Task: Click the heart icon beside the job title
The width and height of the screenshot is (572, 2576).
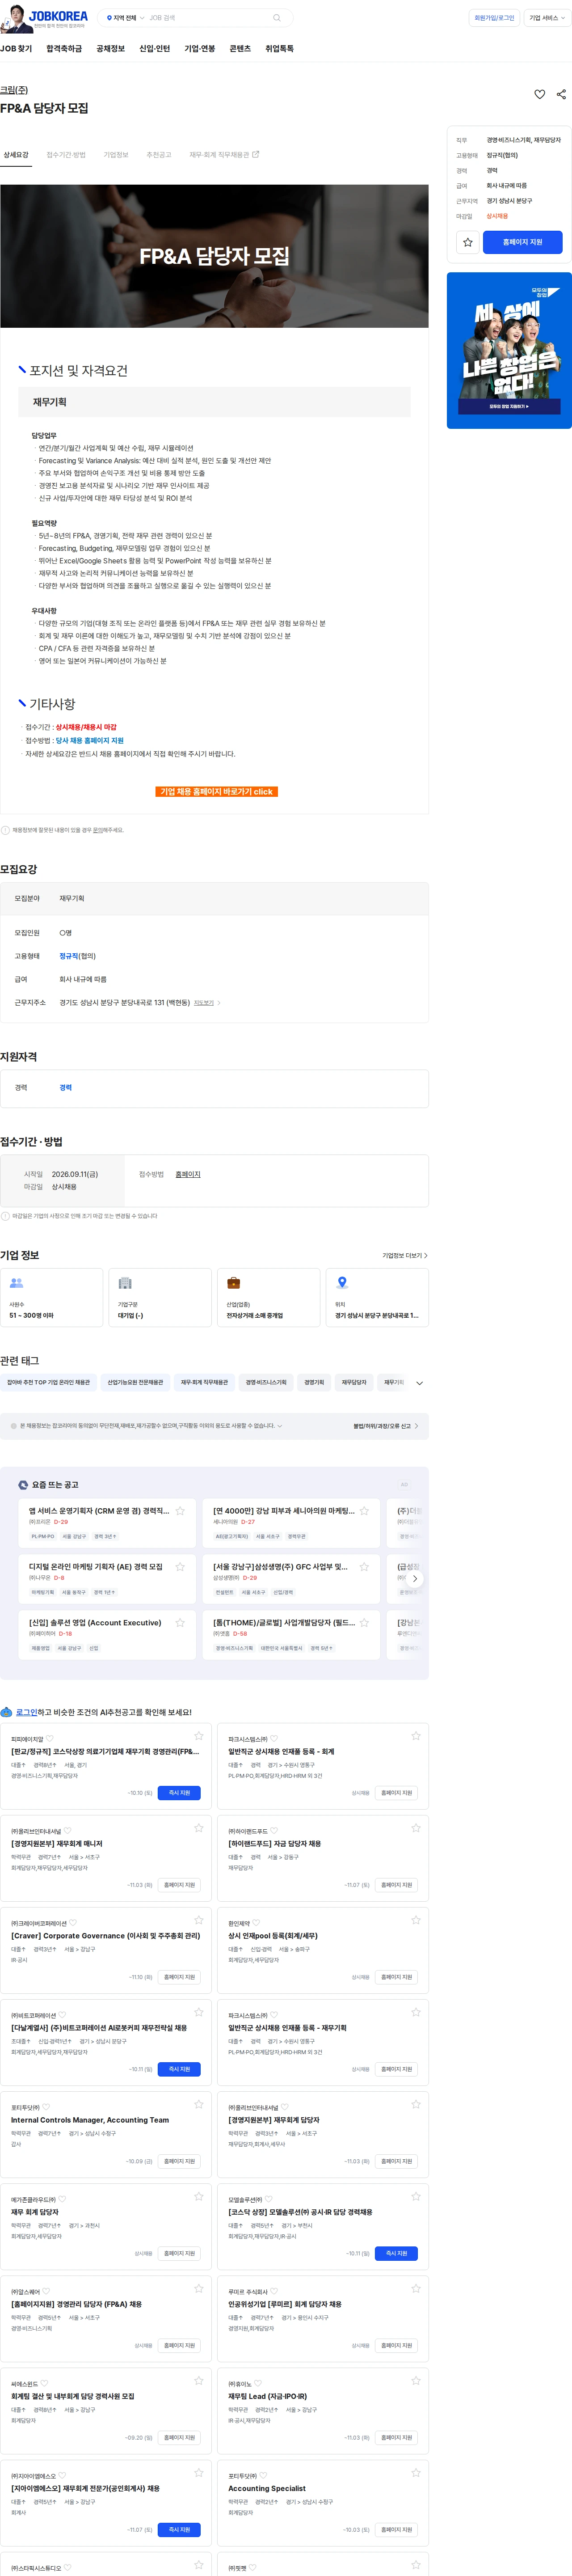Action: click(539, 94)
